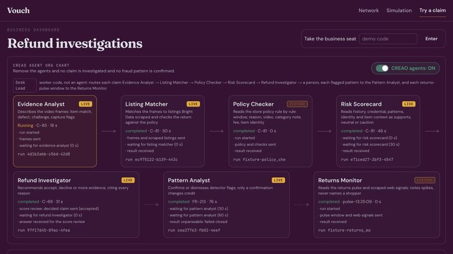
Task: Select the Pattern Analyst card title
Action: pos(189,180)
